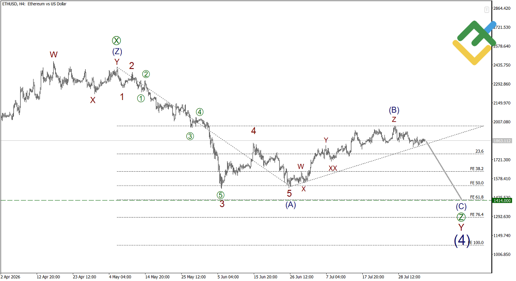Viewport: 516px width, 281px height.
Task: Select the red XX wave label
Action: [x=333, y=168]
